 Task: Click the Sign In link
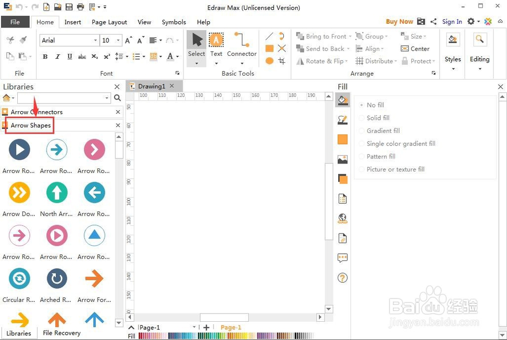point(452,22)
